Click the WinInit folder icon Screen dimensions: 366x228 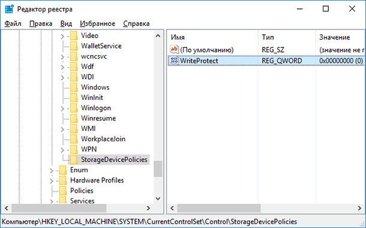pyautogui.click(x=74, y=98)
